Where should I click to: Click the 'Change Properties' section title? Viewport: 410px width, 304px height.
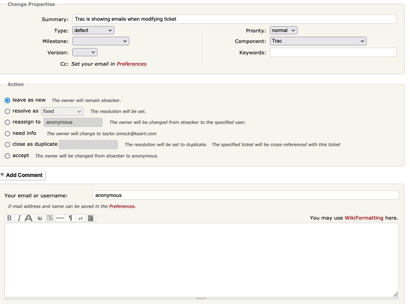click(x=31, y=4)
